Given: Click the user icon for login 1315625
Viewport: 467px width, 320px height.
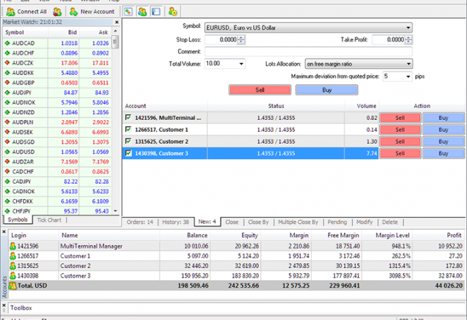Looking at the screenshot, I should click(x=13, y=266).
